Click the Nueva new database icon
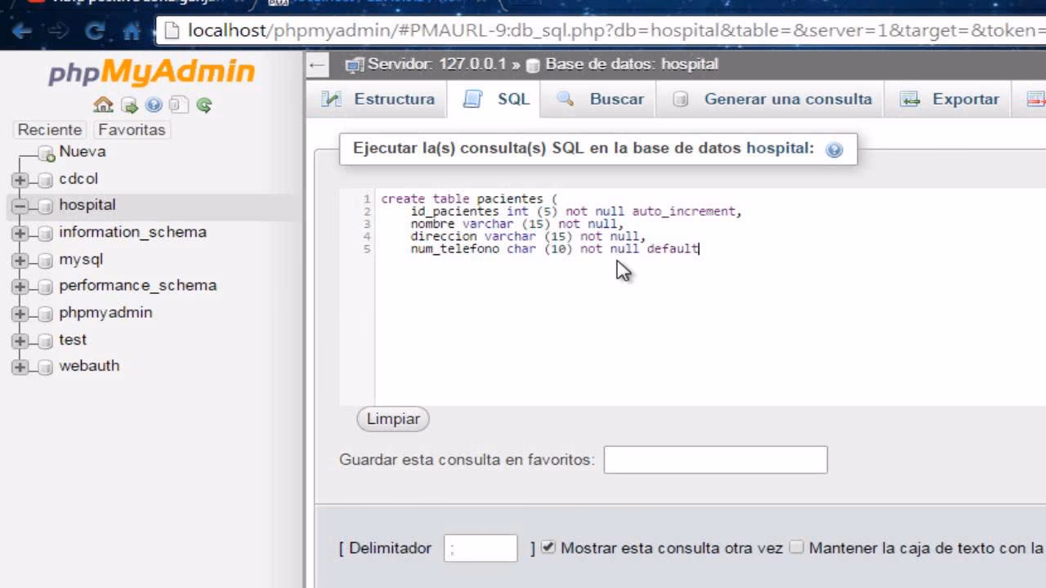The height and width of the screenshot is (588, 1046). (46, 153)
